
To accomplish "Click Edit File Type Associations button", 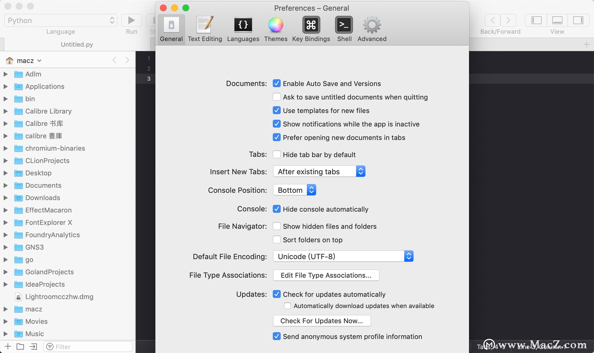I will [326, 275].
